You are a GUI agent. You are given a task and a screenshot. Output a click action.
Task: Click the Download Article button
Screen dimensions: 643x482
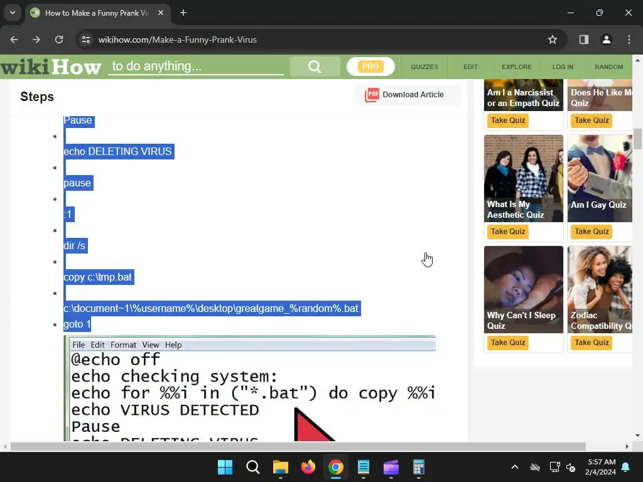(x=408, y=95)
